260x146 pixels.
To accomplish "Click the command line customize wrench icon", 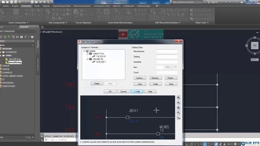I will (x=42, y=140).
